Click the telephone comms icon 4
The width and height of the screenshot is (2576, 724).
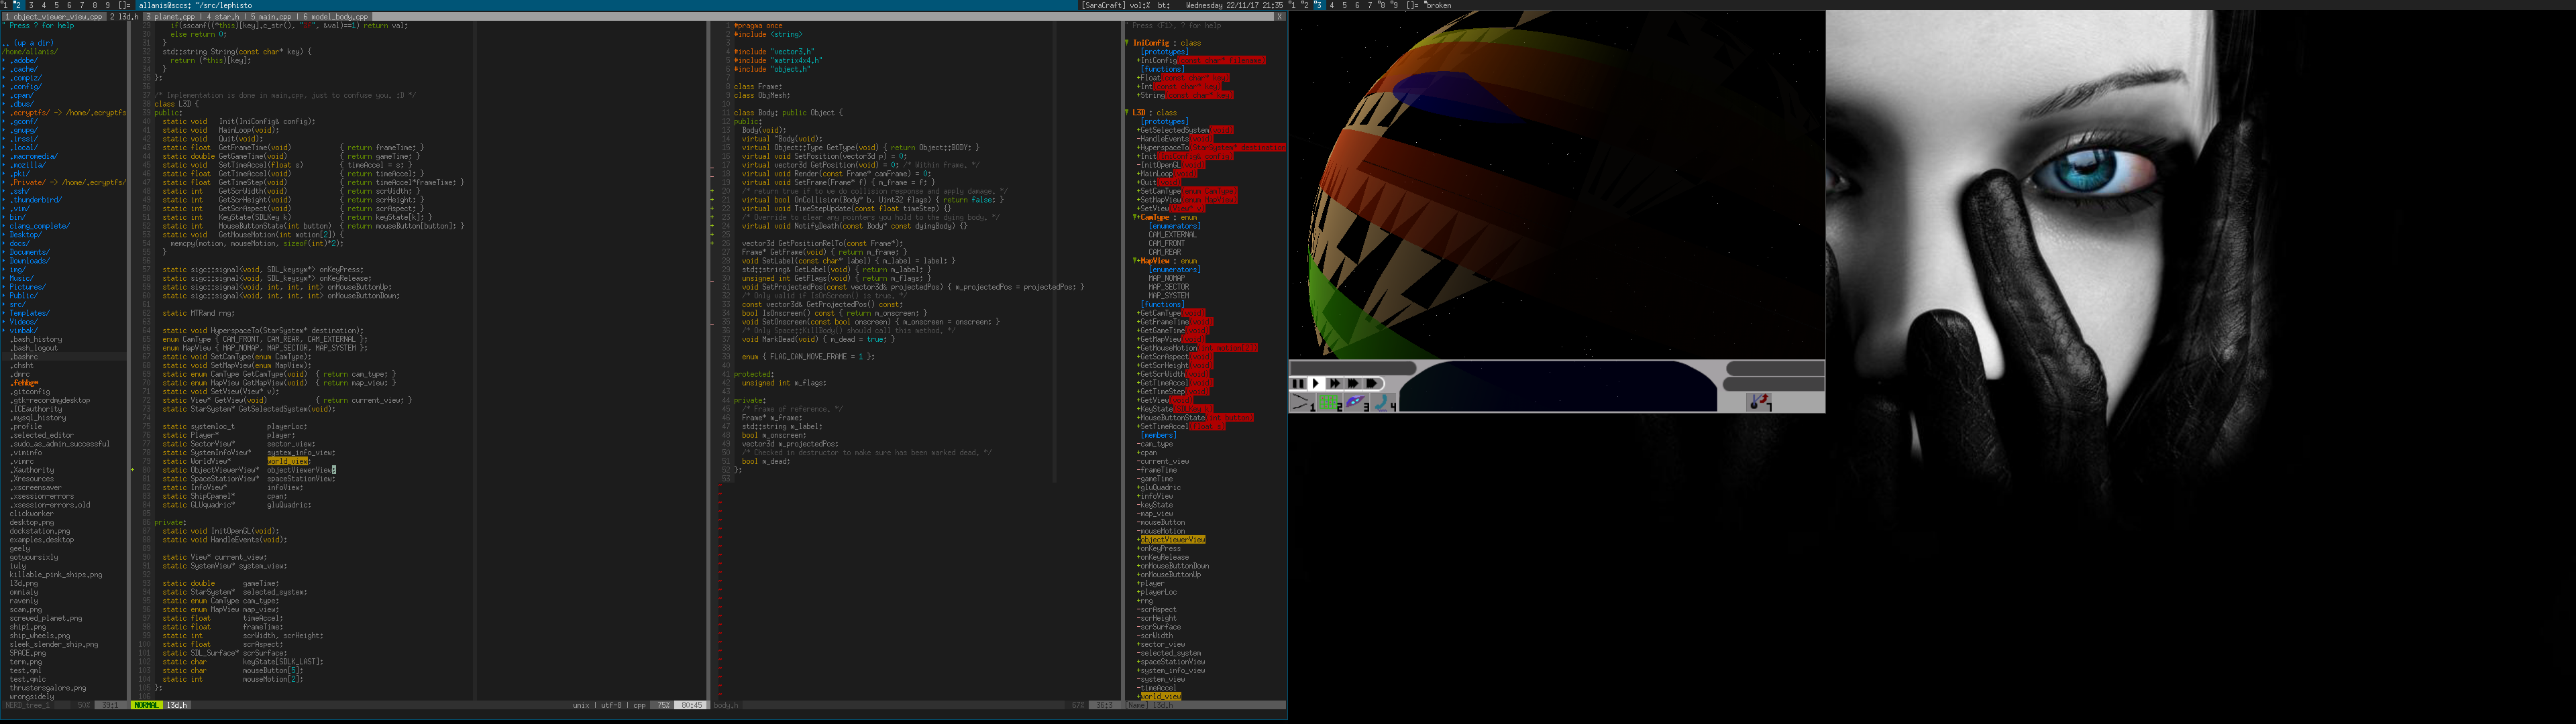[x=1383, y=403]
